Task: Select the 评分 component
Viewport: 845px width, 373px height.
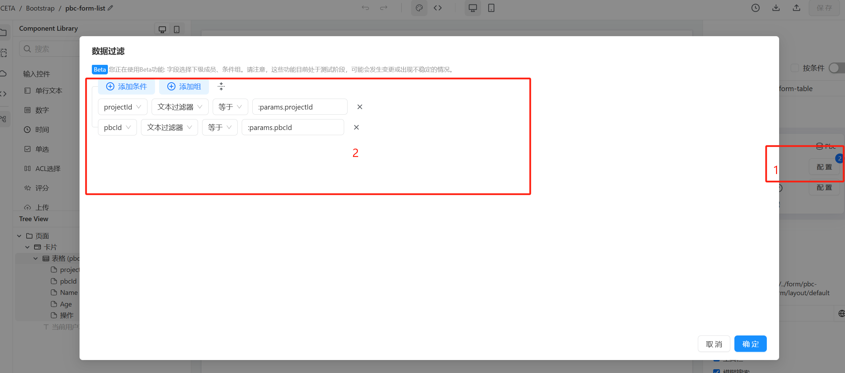Action: click(37, 188)
